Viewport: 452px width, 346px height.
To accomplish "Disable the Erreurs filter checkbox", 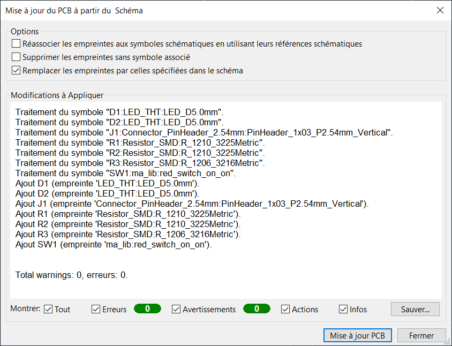I will tap(96, 309).
